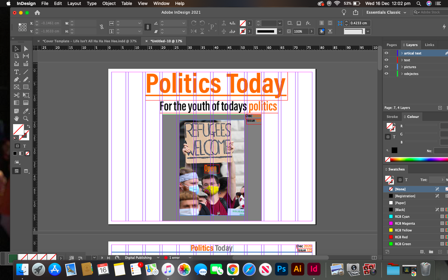Viewport: 448px width, 280px height.
Task: Expand the odejectes layer
Action: coord(402,74)
